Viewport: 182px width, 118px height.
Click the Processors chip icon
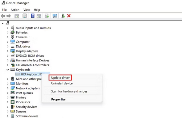tap(13, 102)
